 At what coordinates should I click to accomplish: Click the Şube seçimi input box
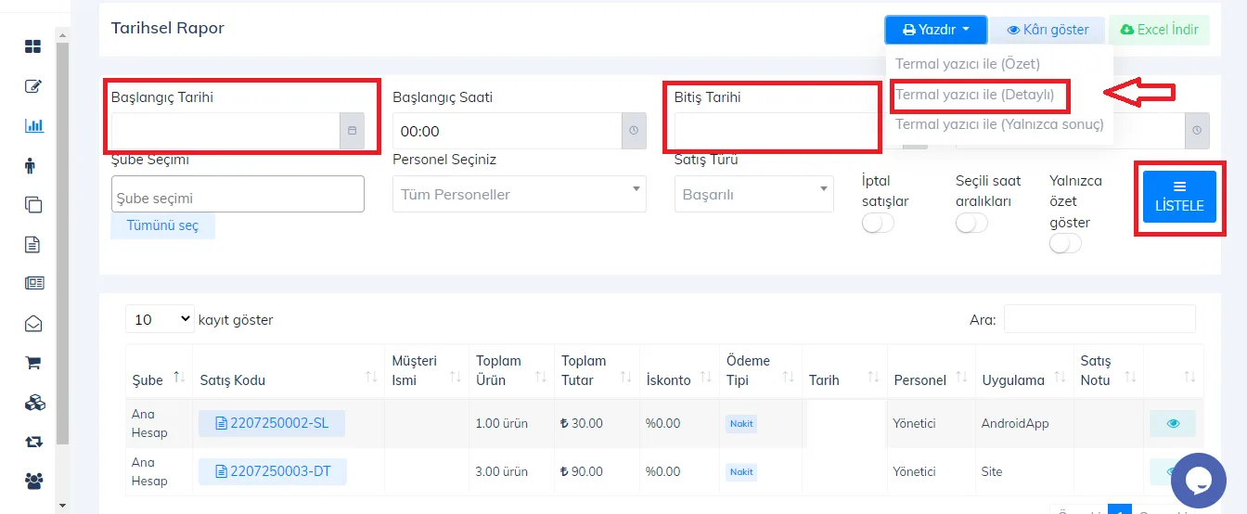(x=238, y=194)
